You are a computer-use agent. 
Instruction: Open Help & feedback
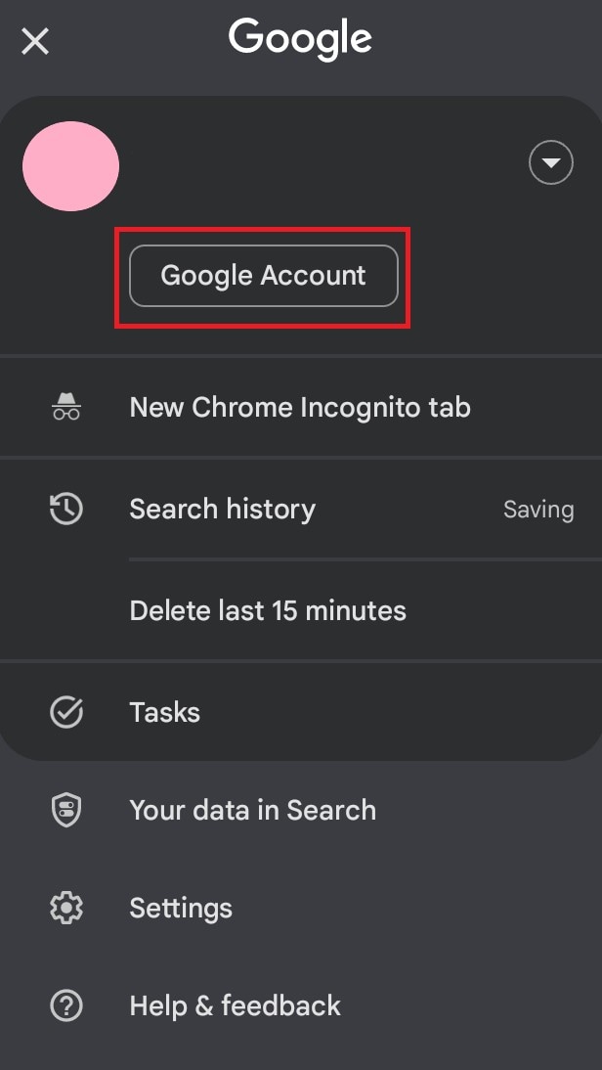coord(301,1005)
